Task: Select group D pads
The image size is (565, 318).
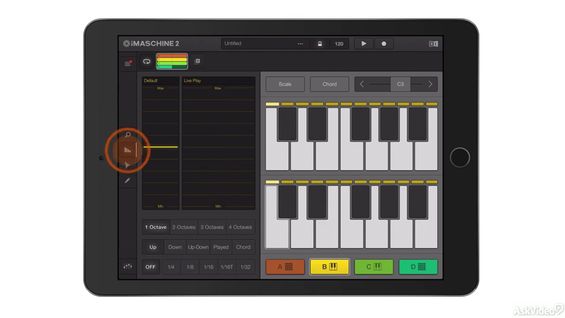Action: coord(418,267)
